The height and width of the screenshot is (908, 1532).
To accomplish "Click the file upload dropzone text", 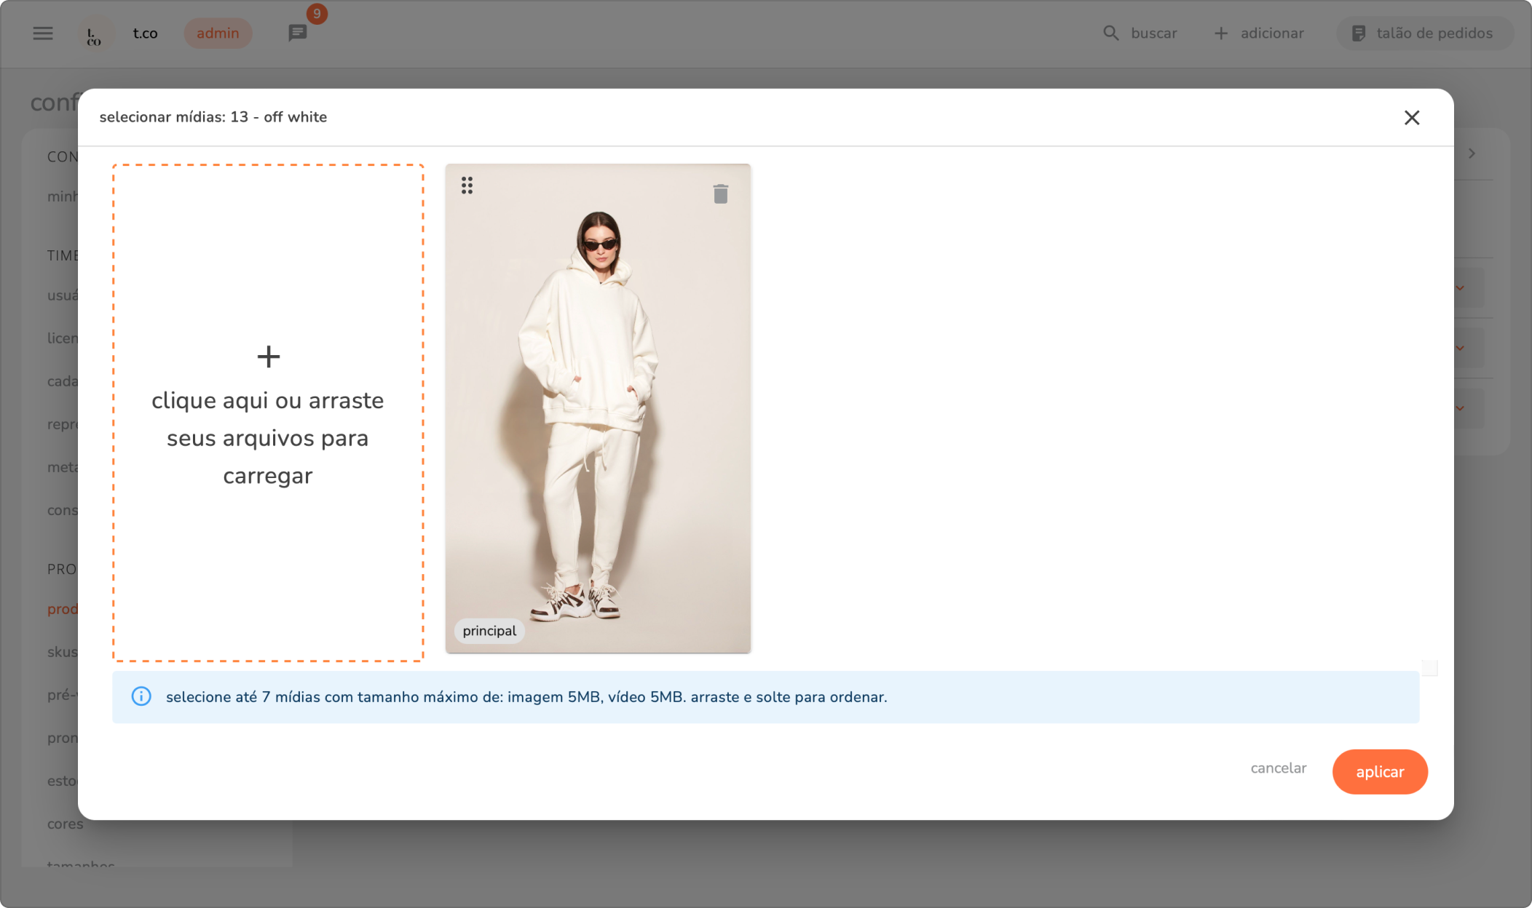I will 268,438.
